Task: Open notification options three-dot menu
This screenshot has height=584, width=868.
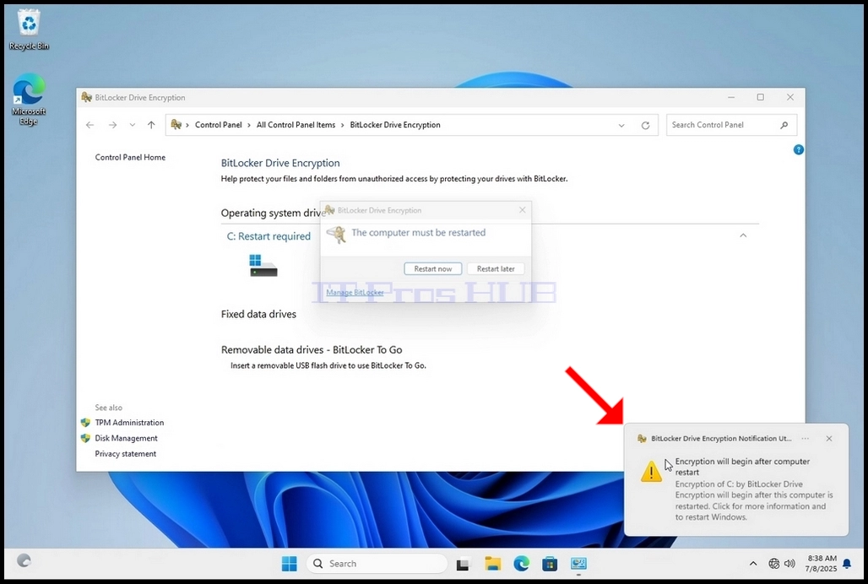Action: (806, 438)
